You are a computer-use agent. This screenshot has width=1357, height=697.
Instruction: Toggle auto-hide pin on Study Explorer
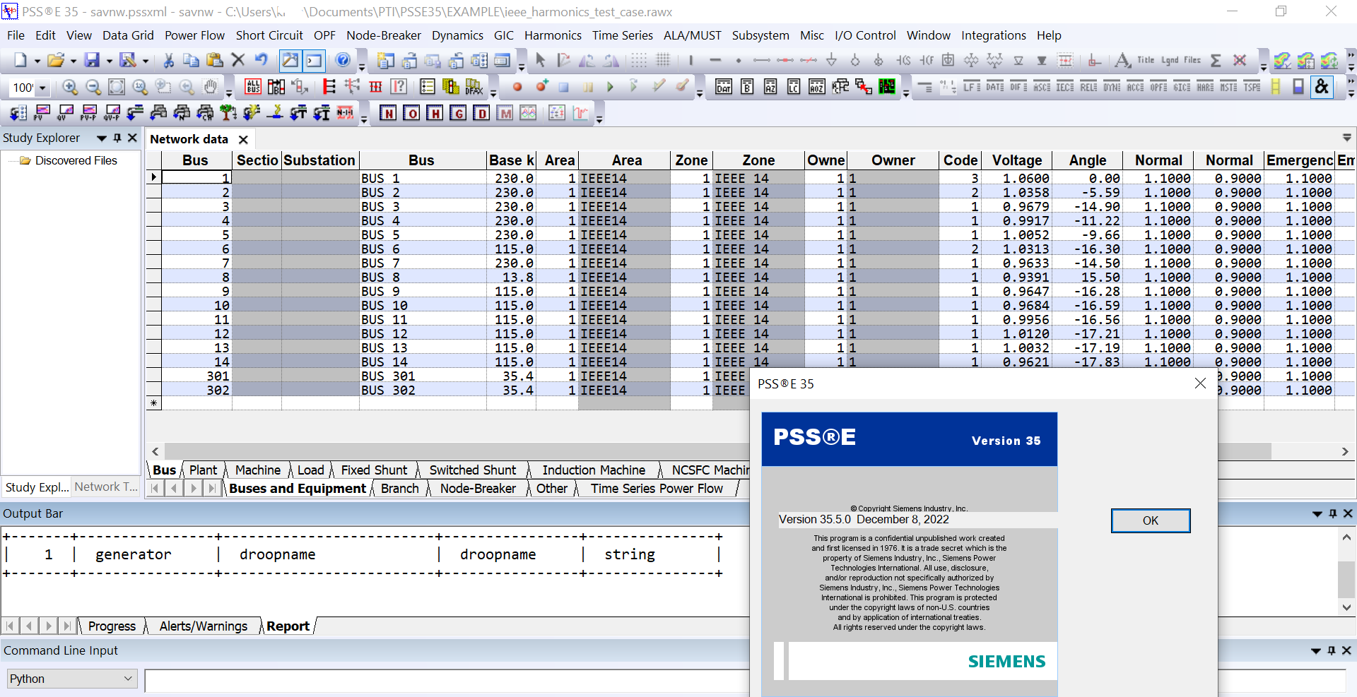coord(117,138)
